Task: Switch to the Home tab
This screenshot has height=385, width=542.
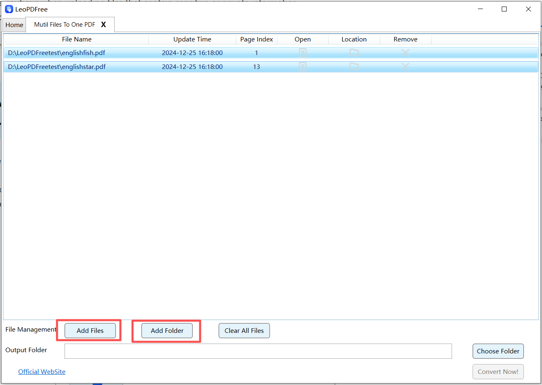Action: 14,25
